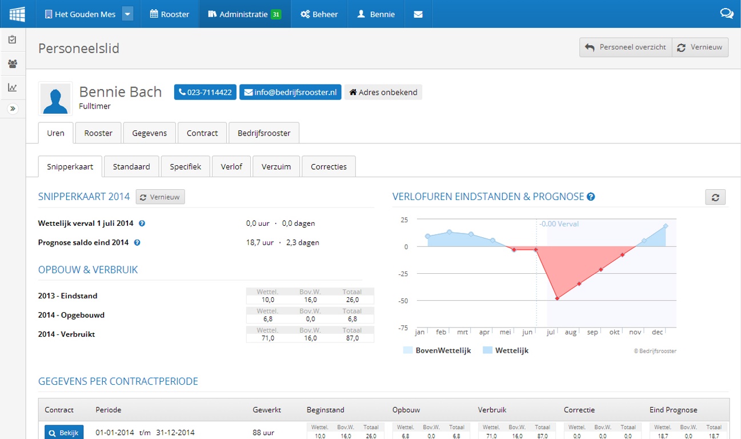Open the mail envelope icon in navbar

click(418, 14)
